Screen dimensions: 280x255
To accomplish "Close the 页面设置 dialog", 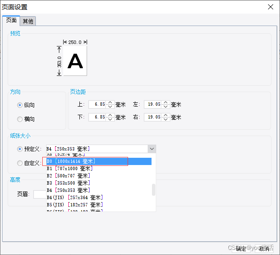I will (x=271, y=7).
